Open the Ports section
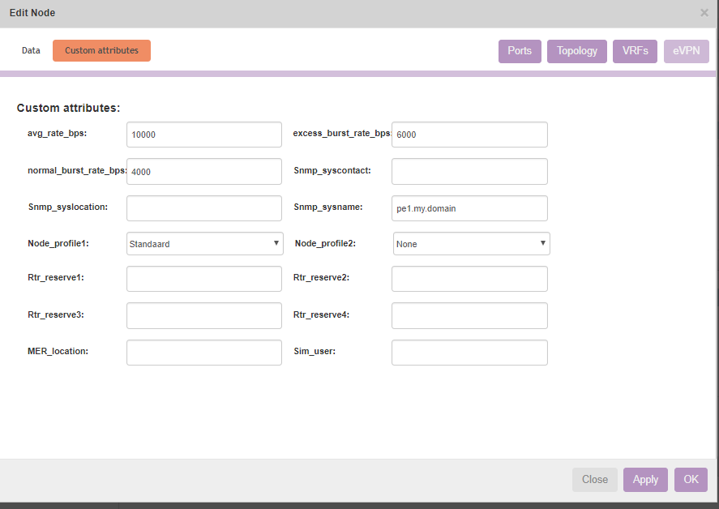The image size is (719, 509). [x=520, y=51]
